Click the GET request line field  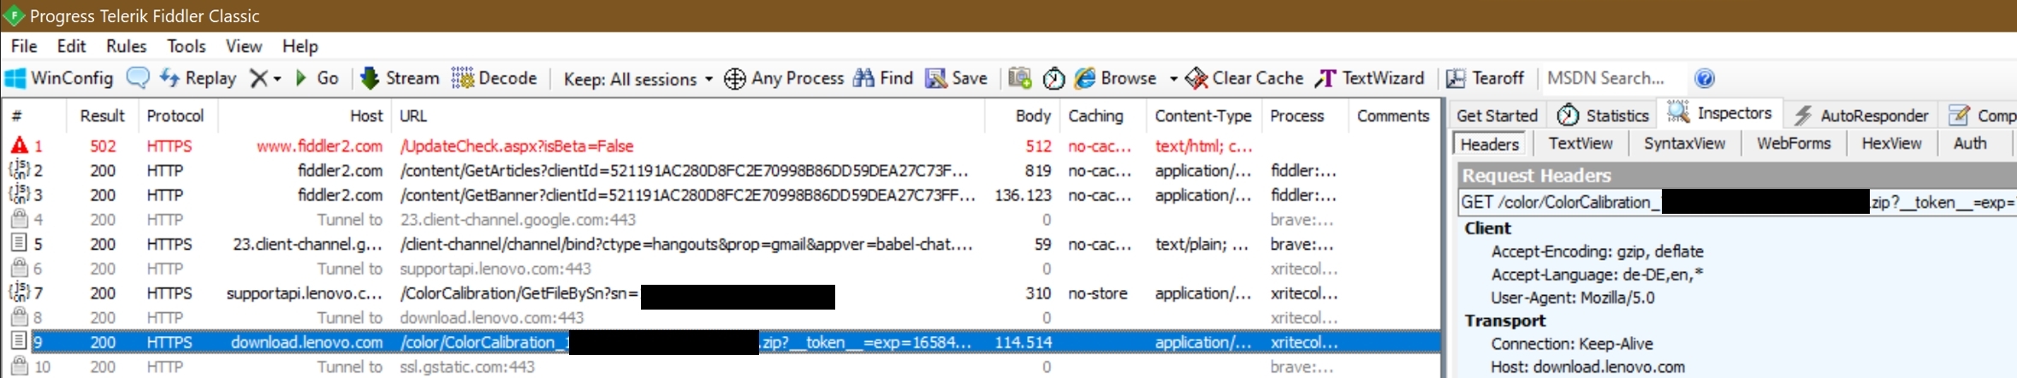point(1737,202)
